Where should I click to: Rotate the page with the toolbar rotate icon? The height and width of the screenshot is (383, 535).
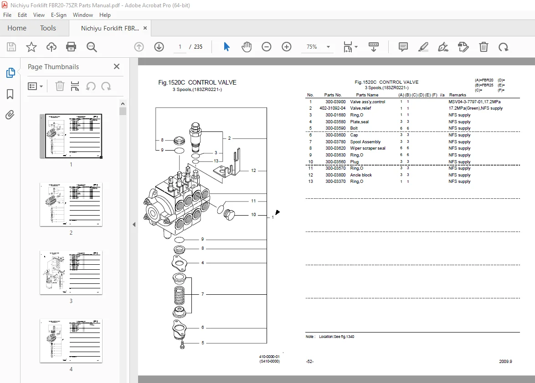click(x=503, y=47)
